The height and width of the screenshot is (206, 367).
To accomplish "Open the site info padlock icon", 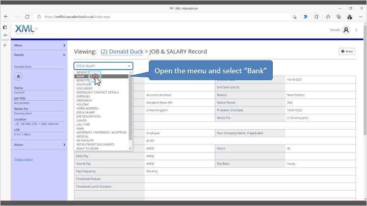I will click(39, 17).
